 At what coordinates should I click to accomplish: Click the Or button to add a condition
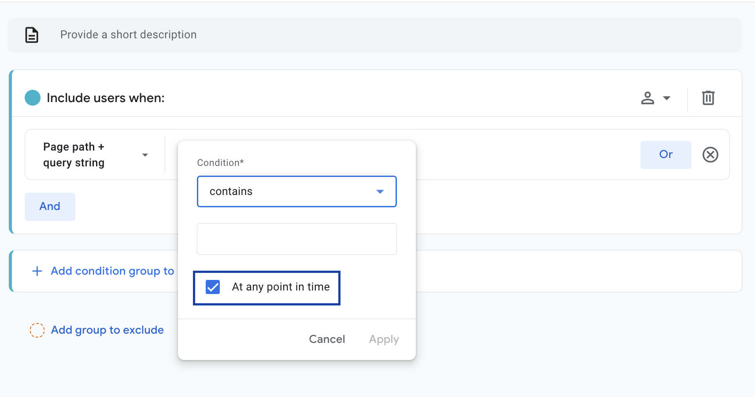(x=666, y=154)
